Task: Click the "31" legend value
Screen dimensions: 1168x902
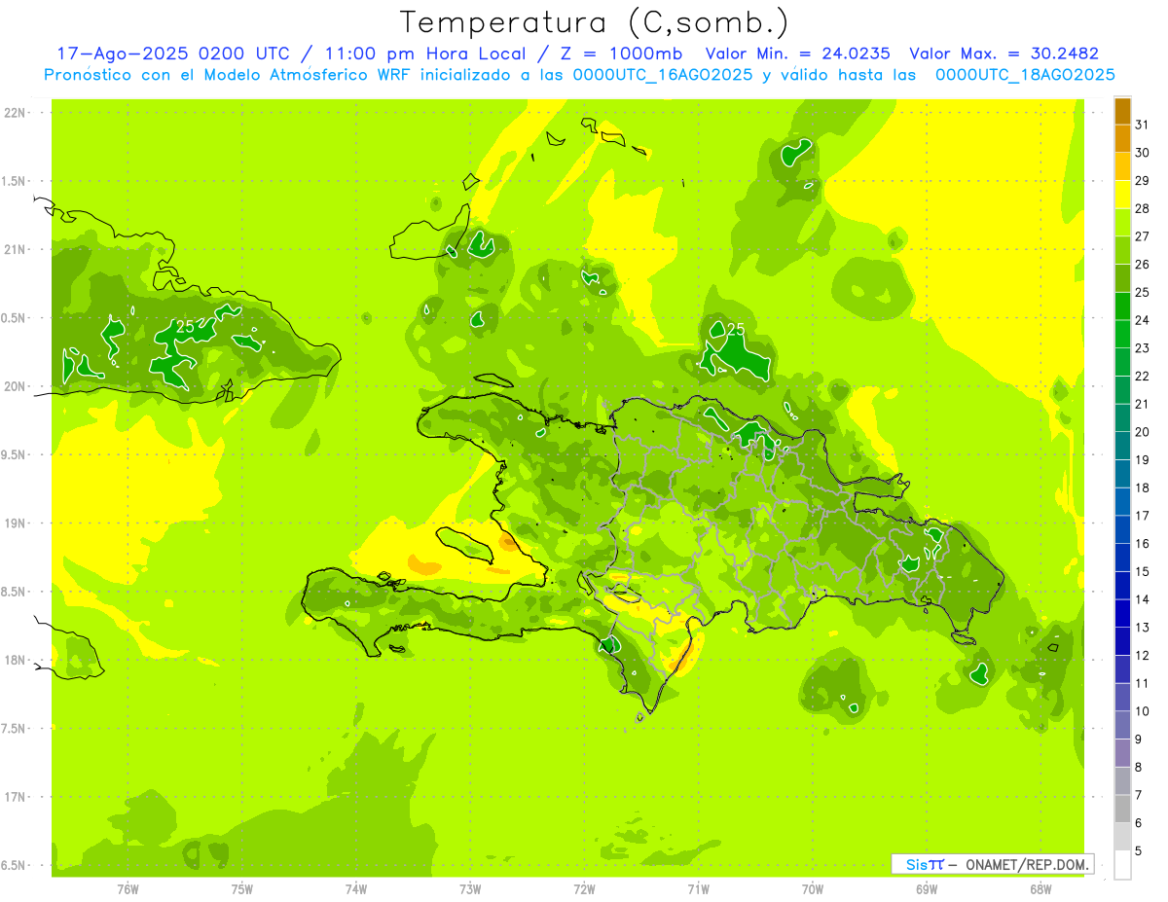Action: coord(1143,126)
